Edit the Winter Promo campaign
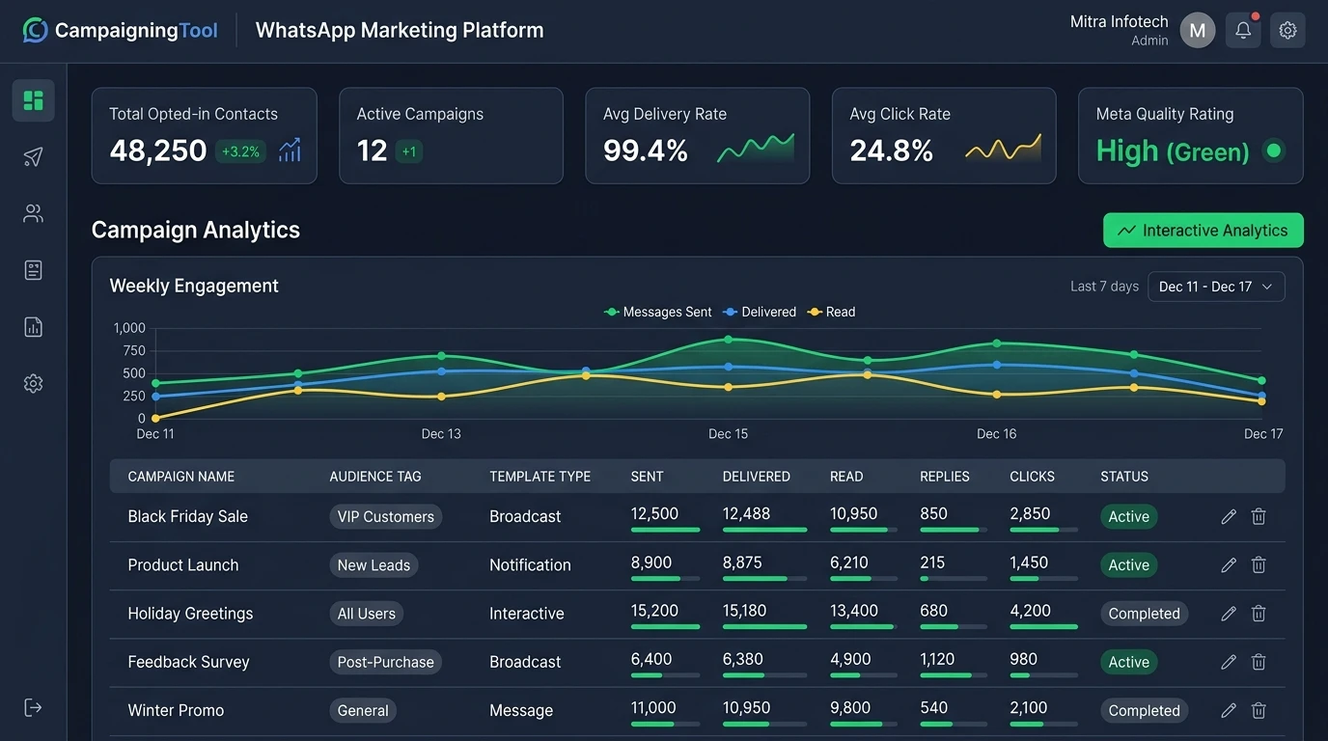 [1229, 711]
